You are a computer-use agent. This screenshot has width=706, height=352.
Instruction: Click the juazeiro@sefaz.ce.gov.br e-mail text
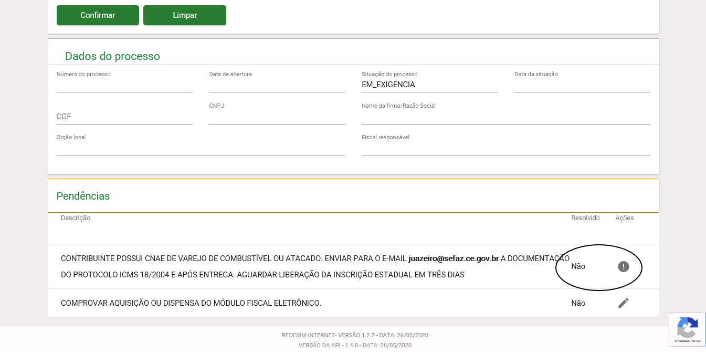[x=454, y=258]
